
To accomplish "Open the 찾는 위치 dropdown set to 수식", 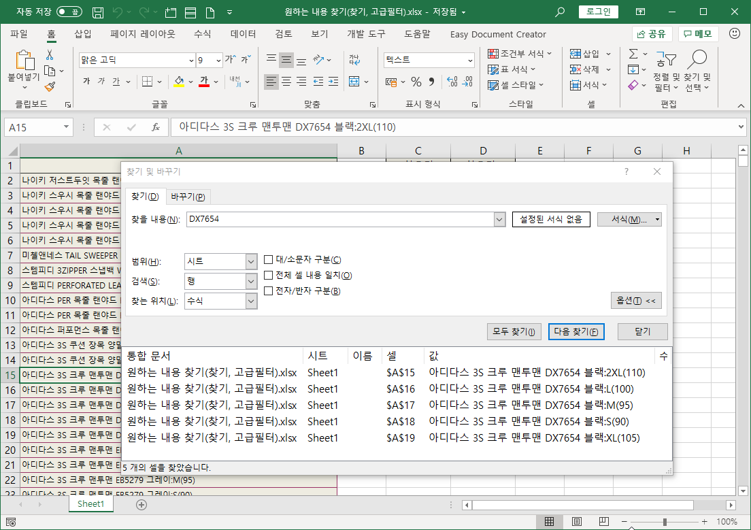I will tap(251, 301).
